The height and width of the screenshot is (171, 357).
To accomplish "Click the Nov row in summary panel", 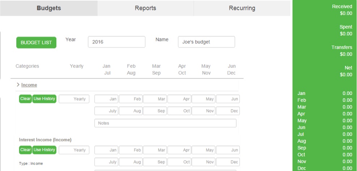I will click(x=325, y=162).
